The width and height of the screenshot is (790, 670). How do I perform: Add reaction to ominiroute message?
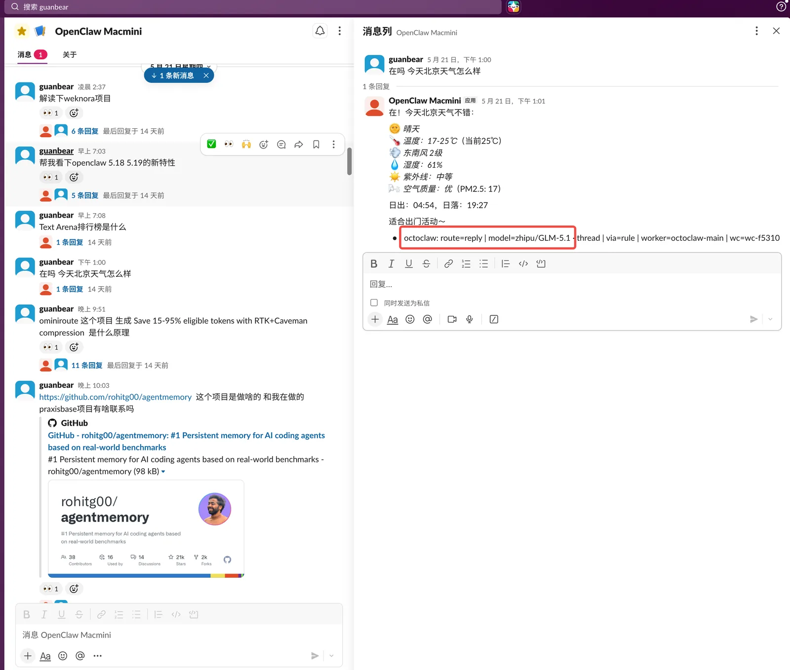point(74,347)
